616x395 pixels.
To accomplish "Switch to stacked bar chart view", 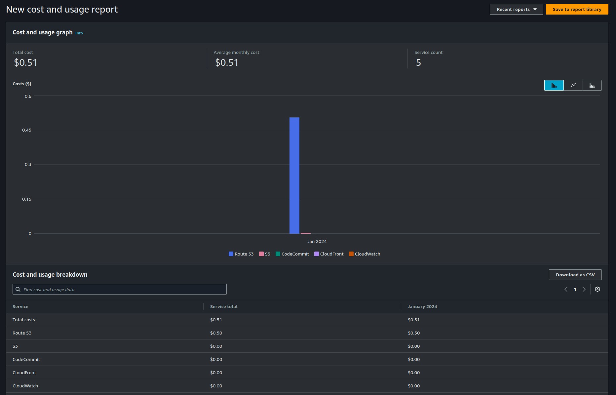I will [x=592, y=85].
